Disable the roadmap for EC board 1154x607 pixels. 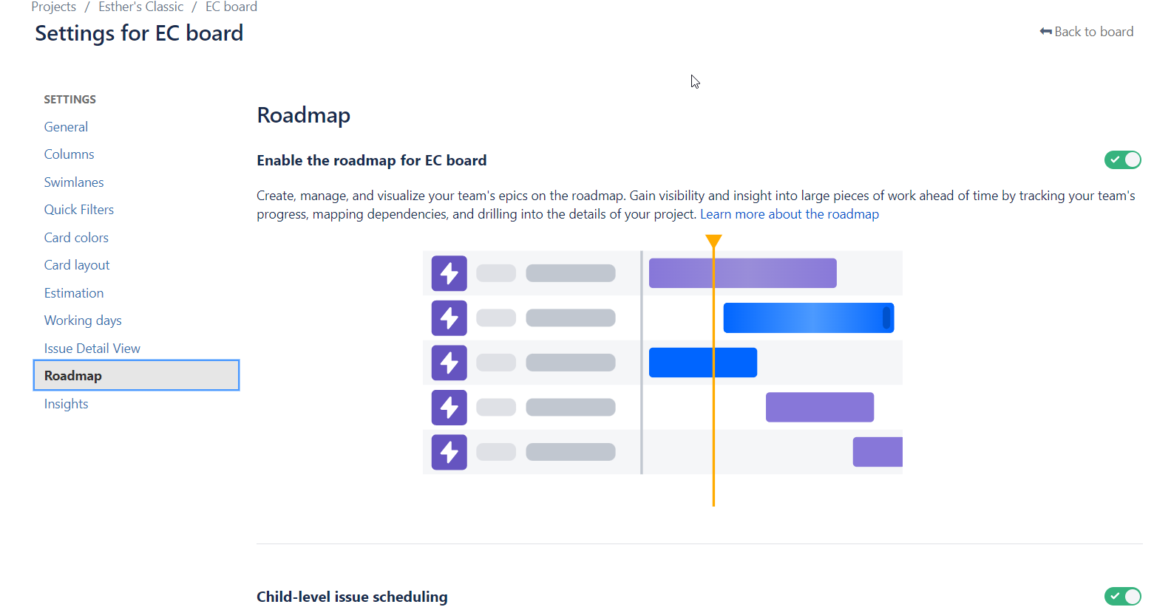coord(1123,160)
